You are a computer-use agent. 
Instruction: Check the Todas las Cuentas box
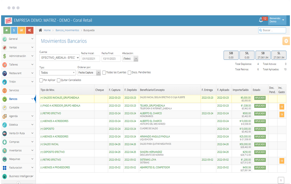104,73
